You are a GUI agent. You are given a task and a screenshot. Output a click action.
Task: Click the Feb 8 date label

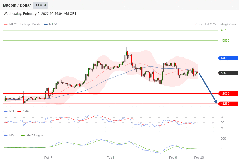pyautogui.click(x=111, y=157)
